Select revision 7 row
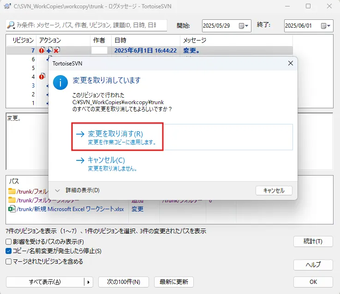 149,50
